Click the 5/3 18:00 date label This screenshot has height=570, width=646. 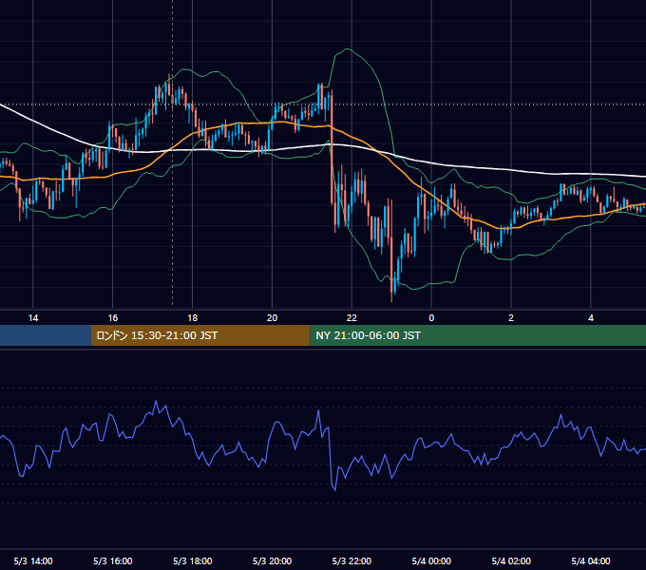coord(193,560)
